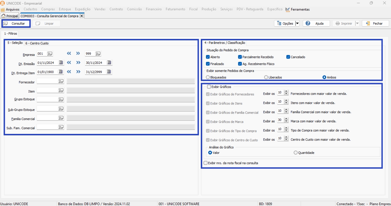
Task: Click the Fechar button
Action: tap(375, 23)
